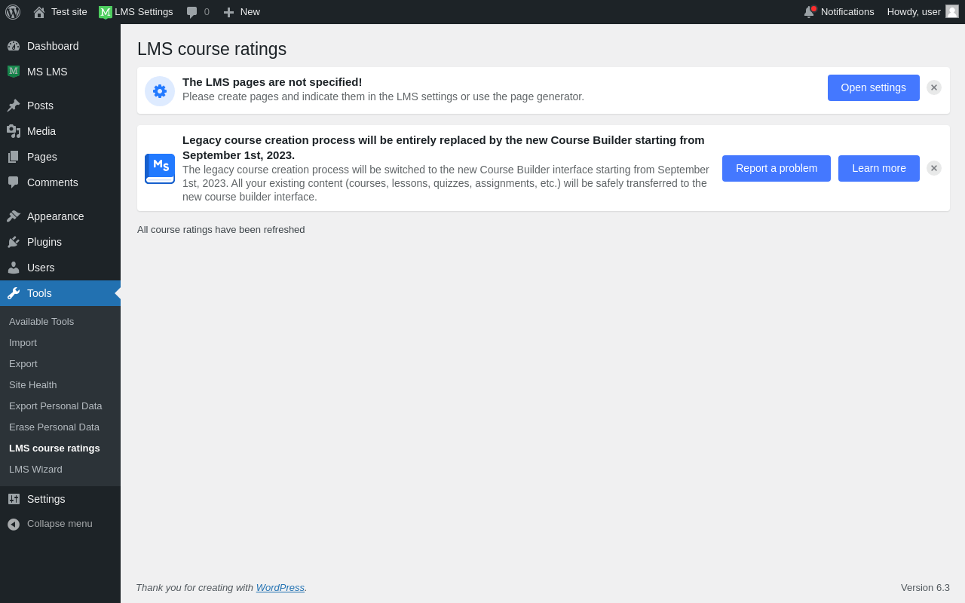Open the Plugins menu label

click(44, 242)
